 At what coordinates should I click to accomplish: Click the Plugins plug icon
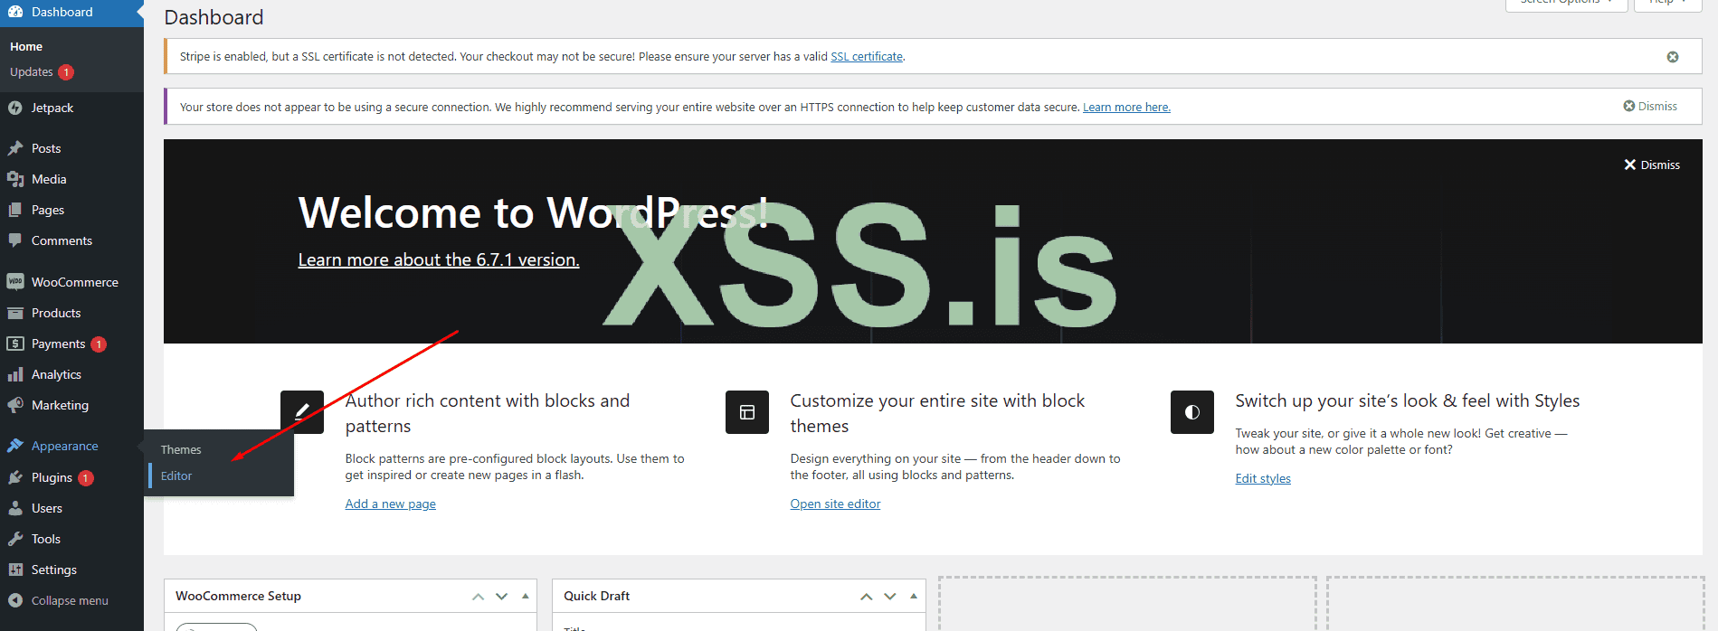(15, 477)
